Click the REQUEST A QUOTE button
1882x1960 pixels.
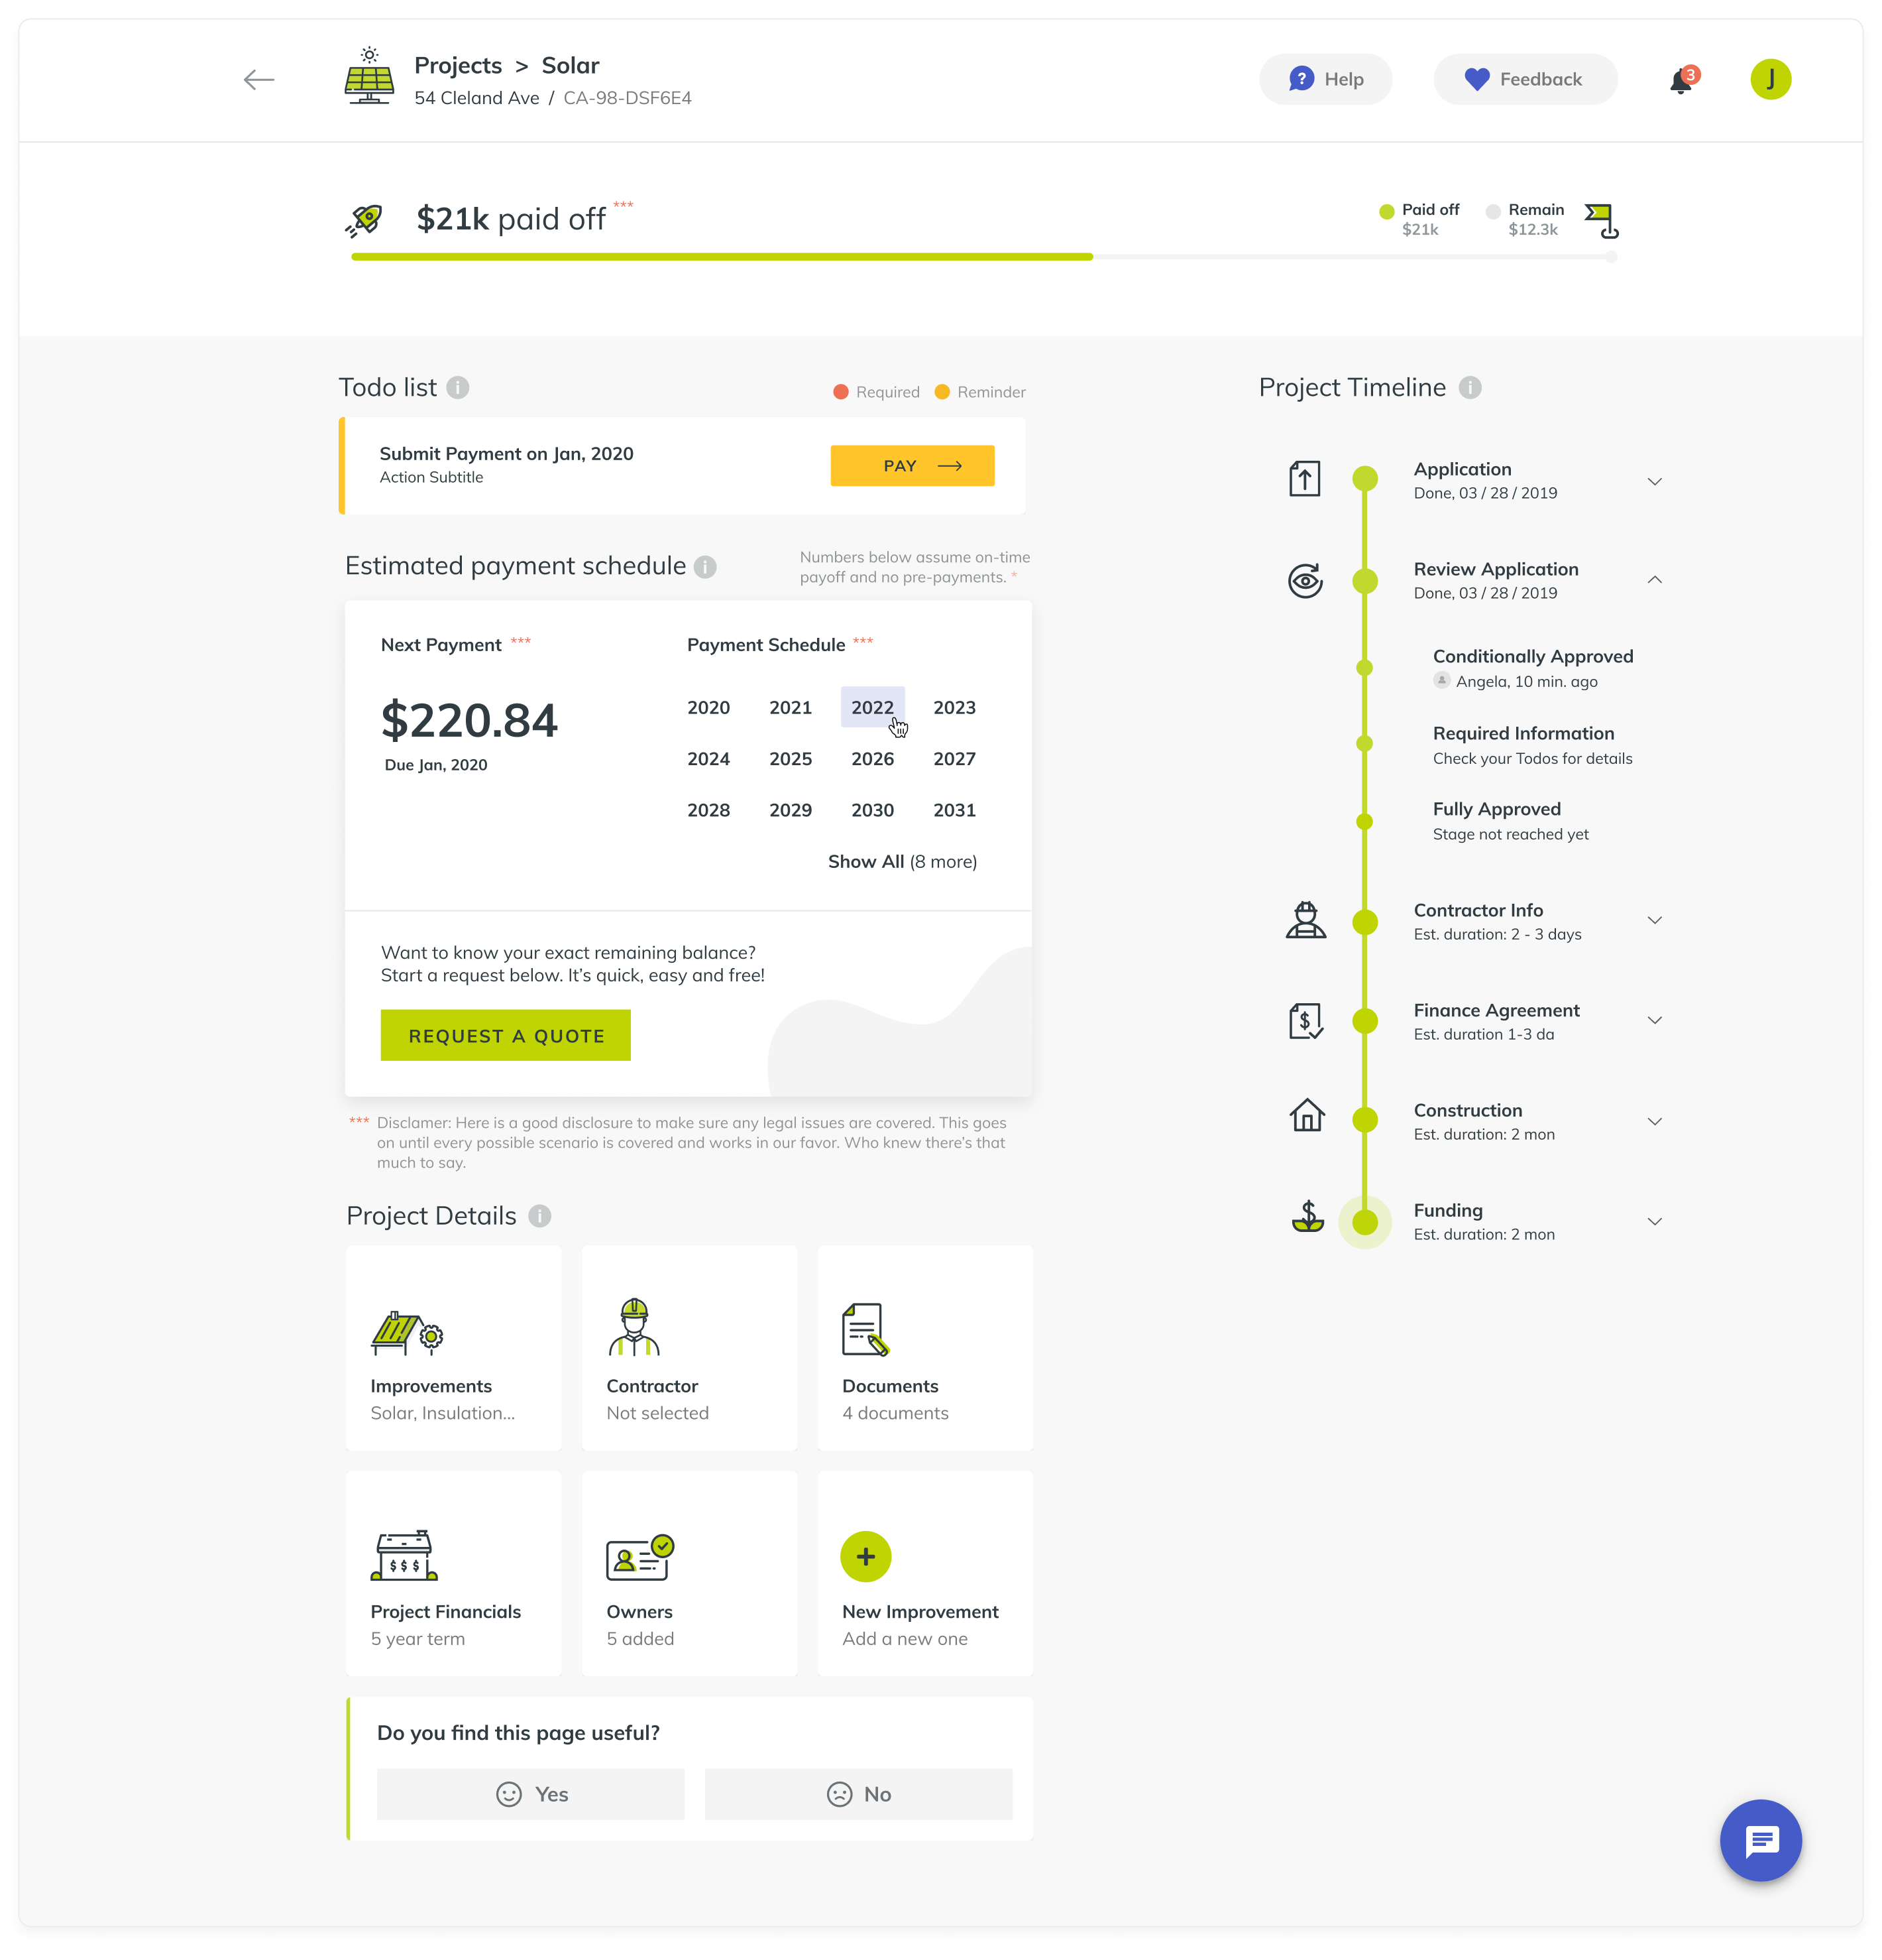tap(506, 1035)
